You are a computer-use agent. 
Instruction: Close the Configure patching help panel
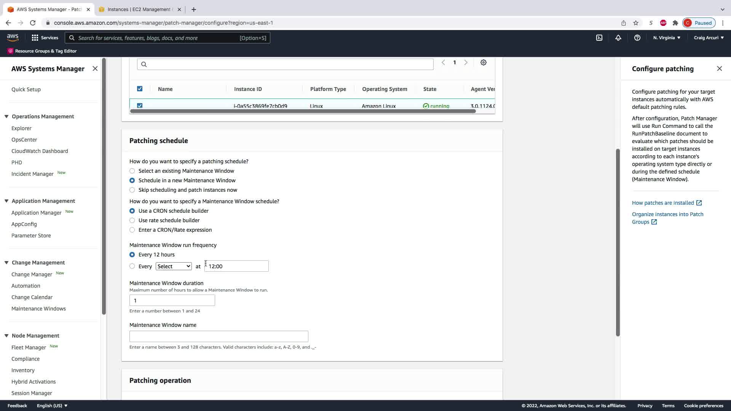tap(719, 68)
